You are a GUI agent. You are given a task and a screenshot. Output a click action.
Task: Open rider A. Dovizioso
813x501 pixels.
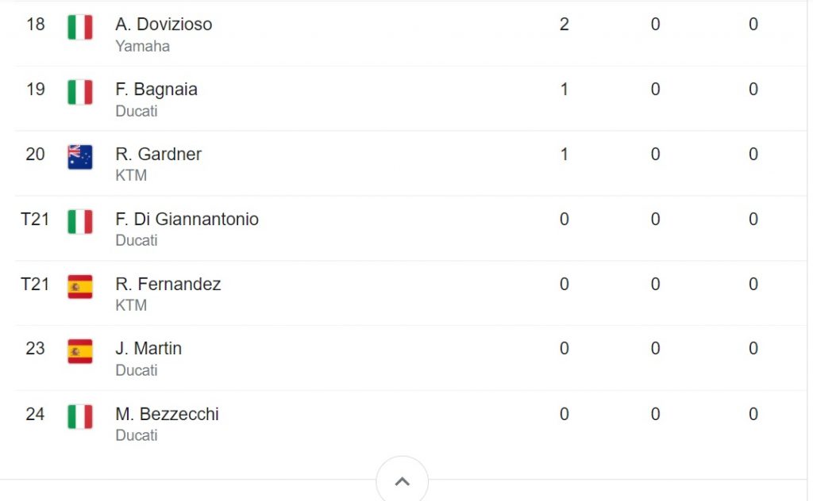(x=164, y=25)
